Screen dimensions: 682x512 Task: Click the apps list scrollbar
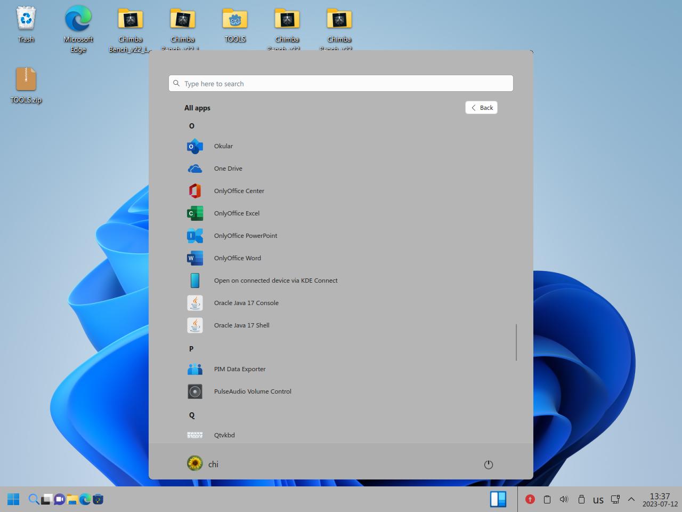click(x=516, y=342)
